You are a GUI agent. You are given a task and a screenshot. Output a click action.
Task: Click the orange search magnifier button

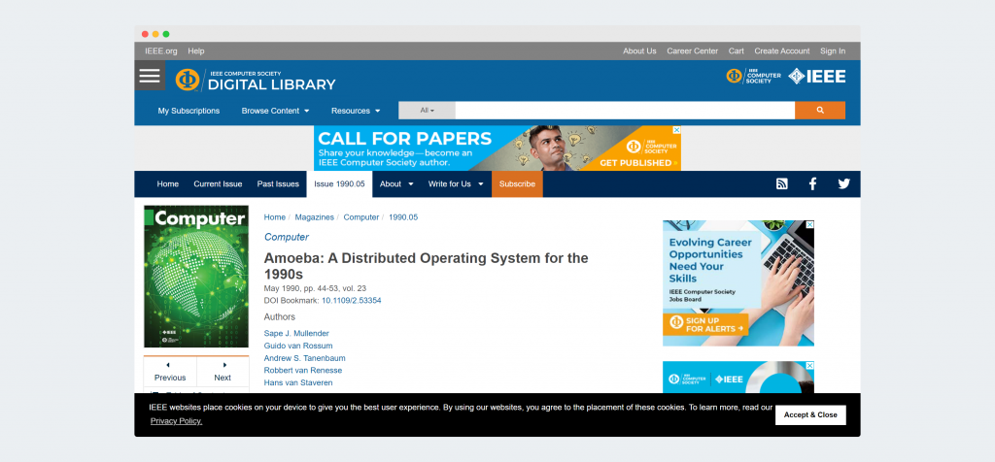820,111
